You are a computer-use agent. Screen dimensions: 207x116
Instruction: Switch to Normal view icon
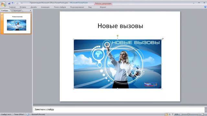click(x=167, y=114)
